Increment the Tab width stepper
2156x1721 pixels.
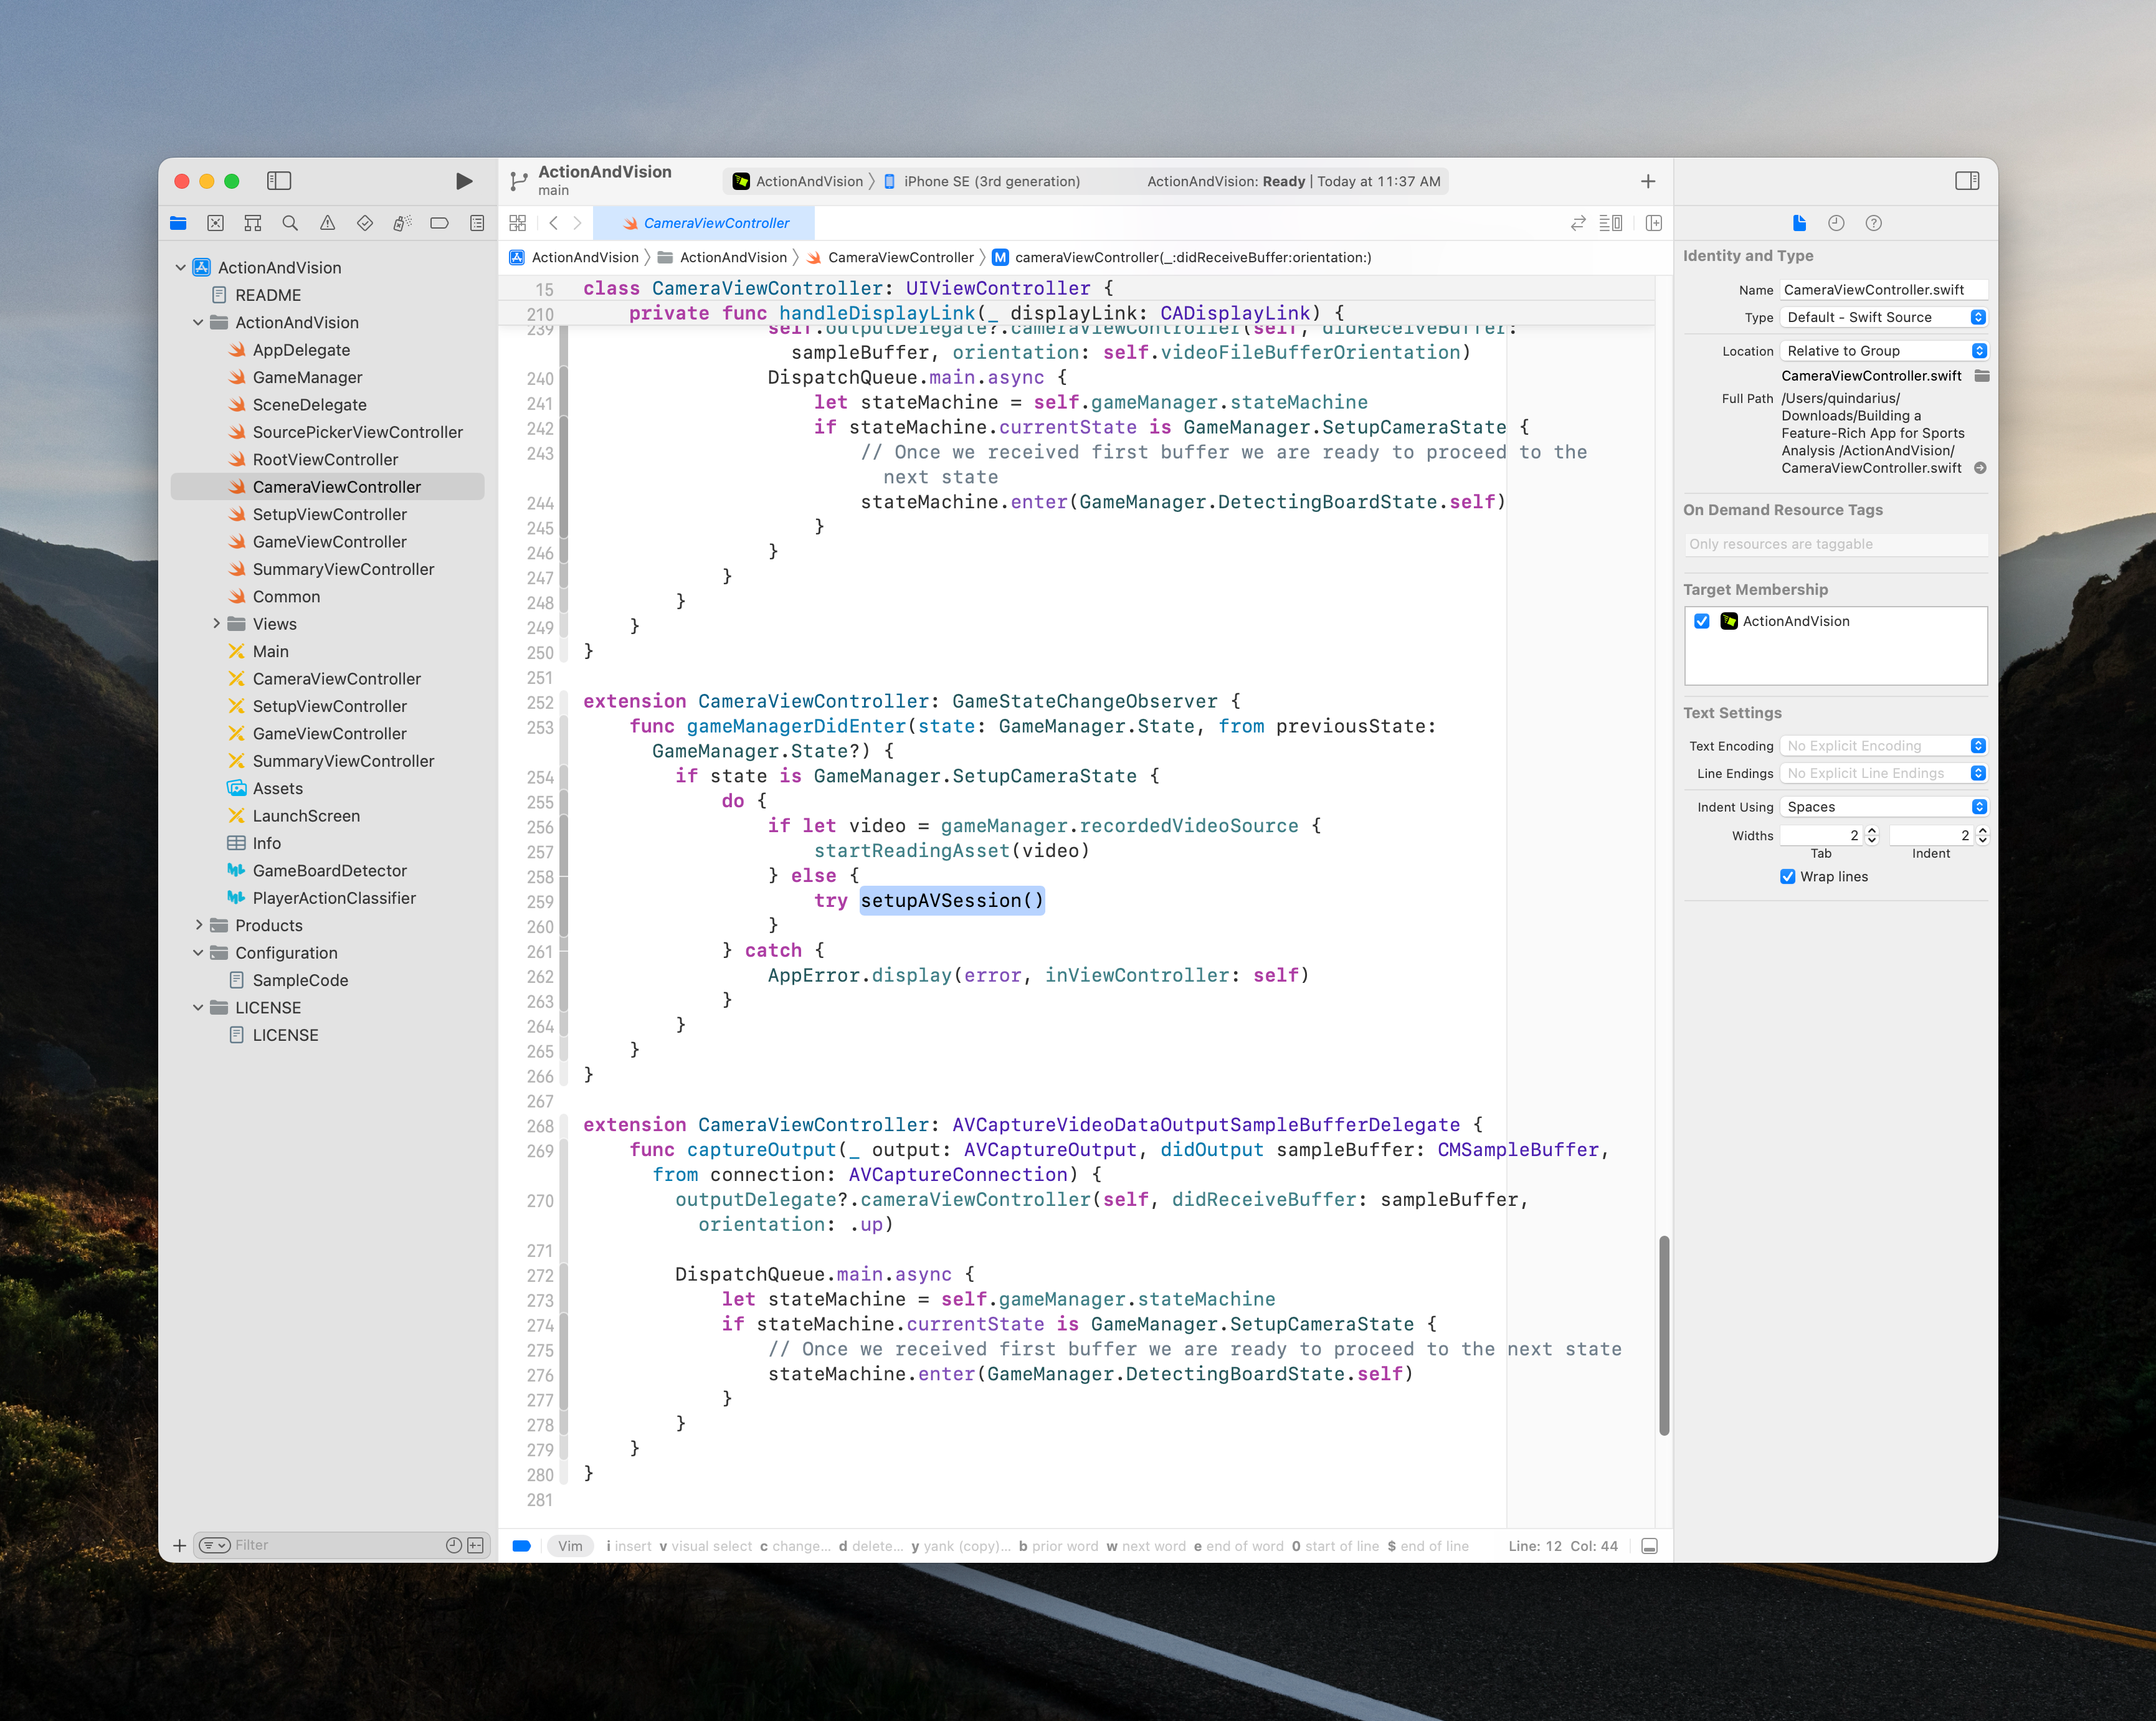[1872, 830]
